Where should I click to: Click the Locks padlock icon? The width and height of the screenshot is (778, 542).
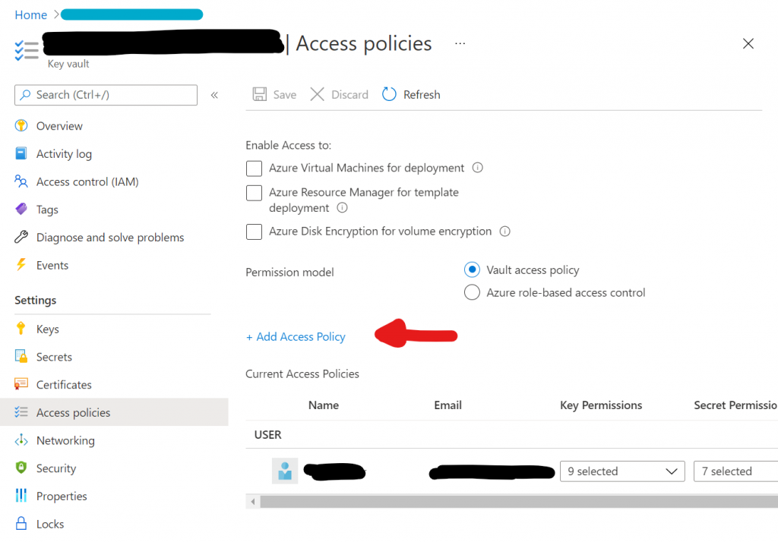point(21,523)
